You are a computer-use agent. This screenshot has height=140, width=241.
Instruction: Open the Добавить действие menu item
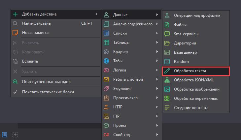click(39, 14)
